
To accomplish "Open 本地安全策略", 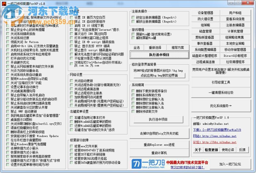I will click(235, 44).
